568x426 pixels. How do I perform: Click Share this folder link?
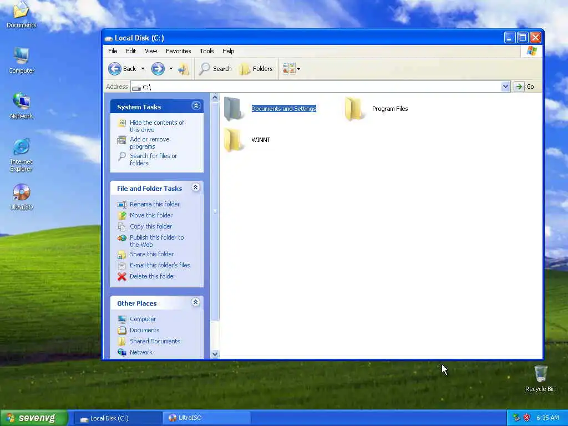(151, 254)
